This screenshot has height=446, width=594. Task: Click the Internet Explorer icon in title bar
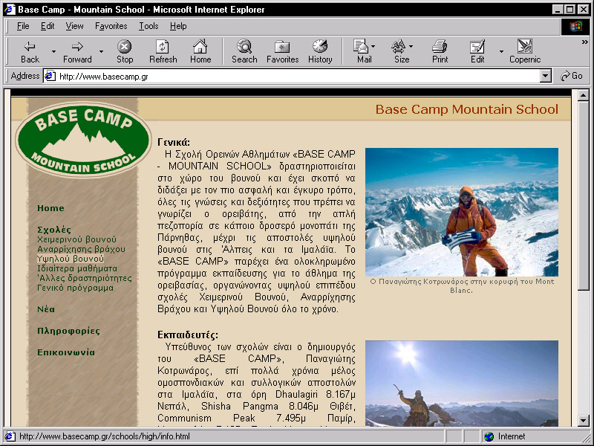click(10, 9)
